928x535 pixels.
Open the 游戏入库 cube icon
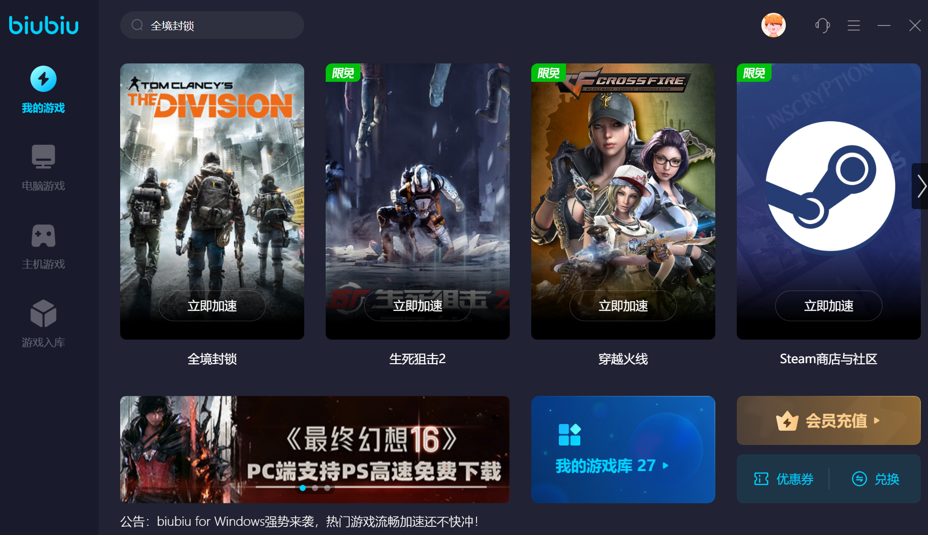(43, 314)
